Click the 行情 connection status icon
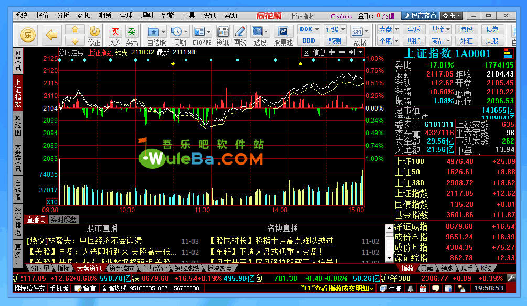The image size is (527, 306). tap(391, 288)
